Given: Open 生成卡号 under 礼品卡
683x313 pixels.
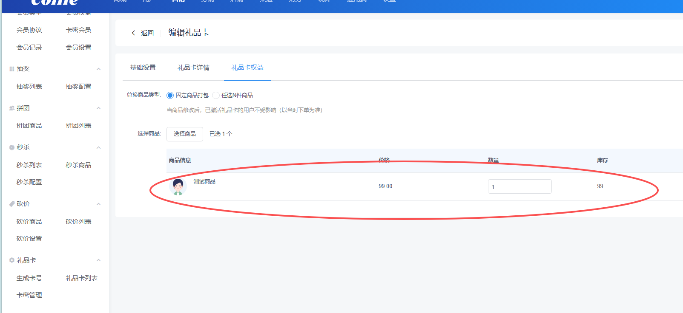Looking at the screenshot, I should click(x=29, y=278).
